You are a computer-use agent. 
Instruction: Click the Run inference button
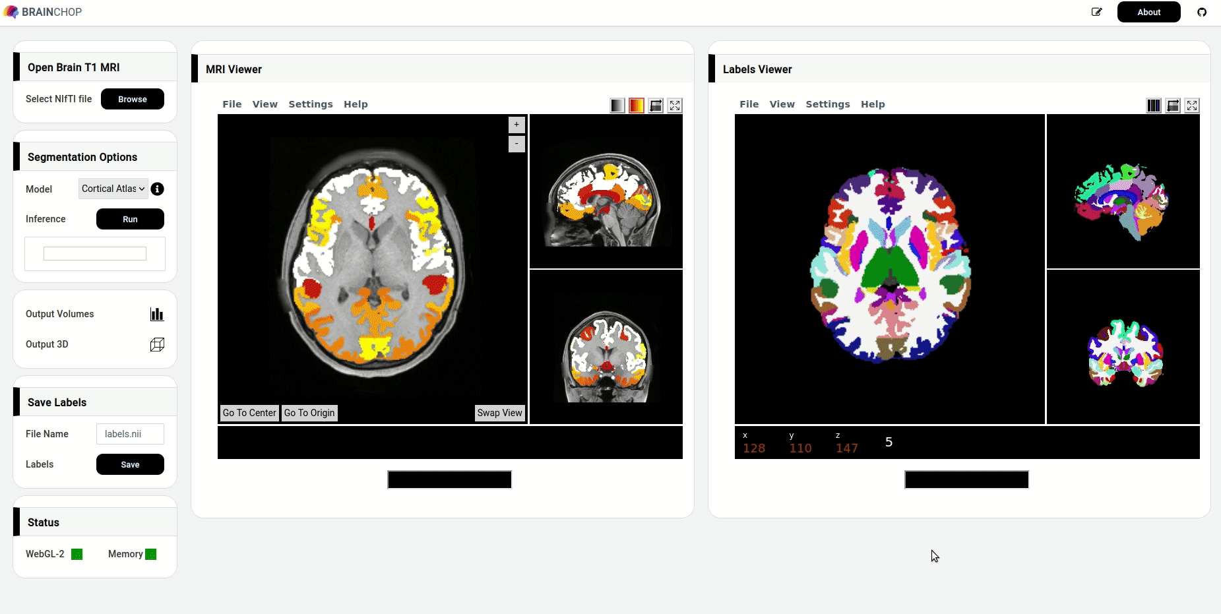(x=130, y=219)
